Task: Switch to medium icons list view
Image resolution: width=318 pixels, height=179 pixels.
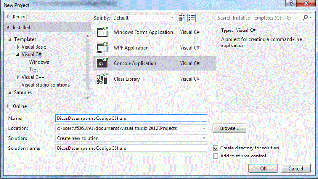Action: click(x=191, y=18)
